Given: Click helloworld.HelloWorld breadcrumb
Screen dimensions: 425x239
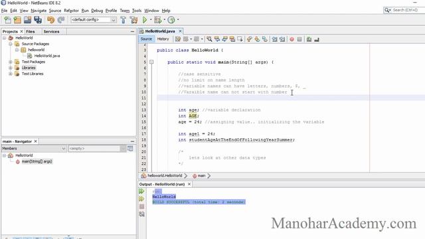Looking at the screenshot, I should pos(165,175).
